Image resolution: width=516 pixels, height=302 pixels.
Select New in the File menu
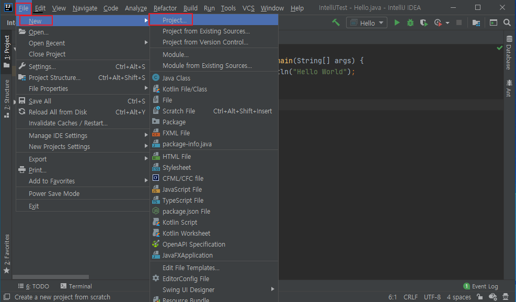tap(83, 21)
